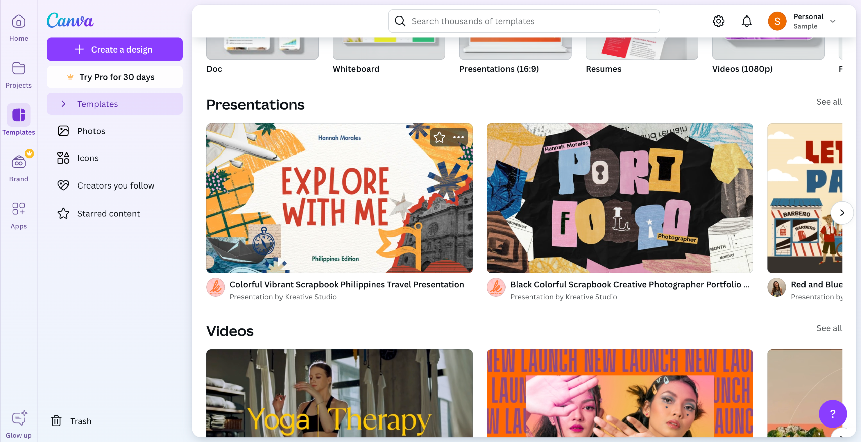Click See all for Videos
Image resolution: width=861 pixels, height=442 pixels.
click(x=829, y=328)
